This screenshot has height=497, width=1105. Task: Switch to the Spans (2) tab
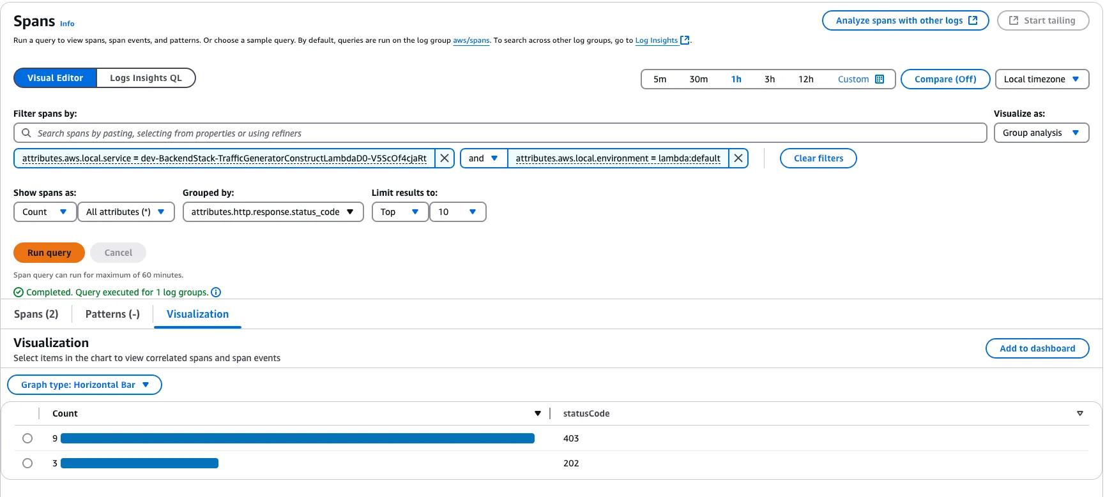pyautogui.click(x=36, y=314)
